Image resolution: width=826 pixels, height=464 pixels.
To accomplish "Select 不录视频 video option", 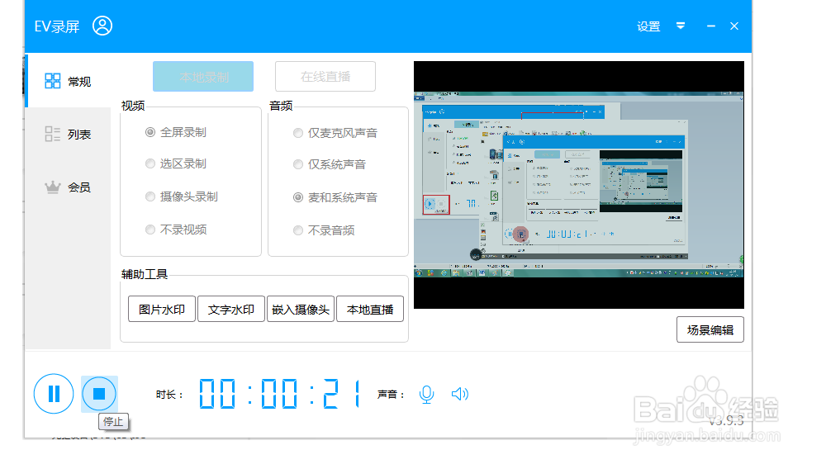I will pos(176,230).
